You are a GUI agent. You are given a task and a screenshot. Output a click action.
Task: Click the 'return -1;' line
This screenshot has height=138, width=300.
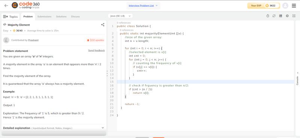tap(132, 104)
